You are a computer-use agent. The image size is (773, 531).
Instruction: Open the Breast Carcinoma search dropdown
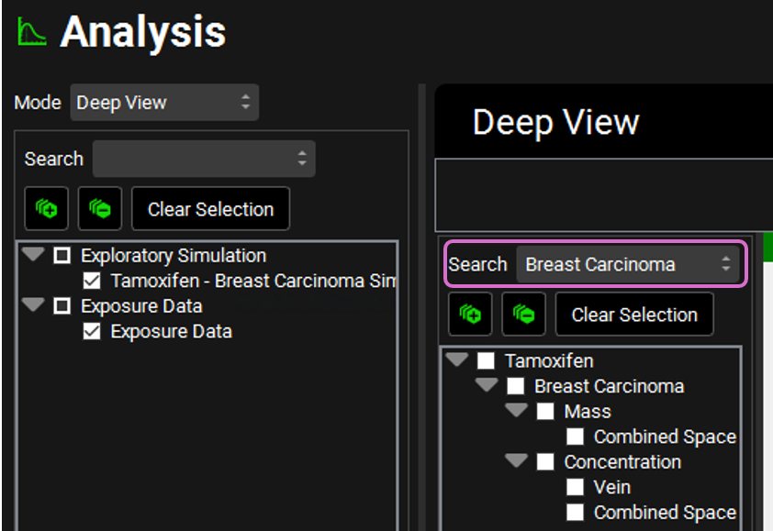[x=628, y=265]
